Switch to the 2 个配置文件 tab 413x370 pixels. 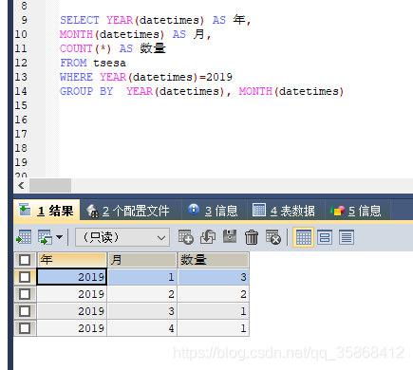pyautogui.click(x=130, y=211)
